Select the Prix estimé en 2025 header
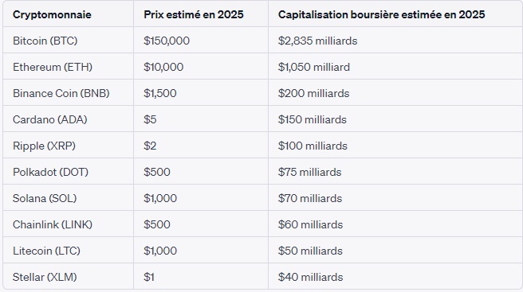This screenshot has width=523, height=292. tap(194, 14)
